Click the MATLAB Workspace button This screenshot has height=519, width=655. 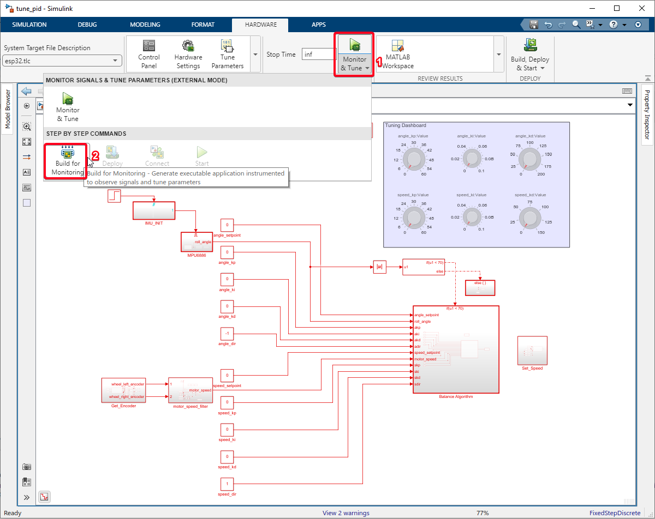(397, 55)
